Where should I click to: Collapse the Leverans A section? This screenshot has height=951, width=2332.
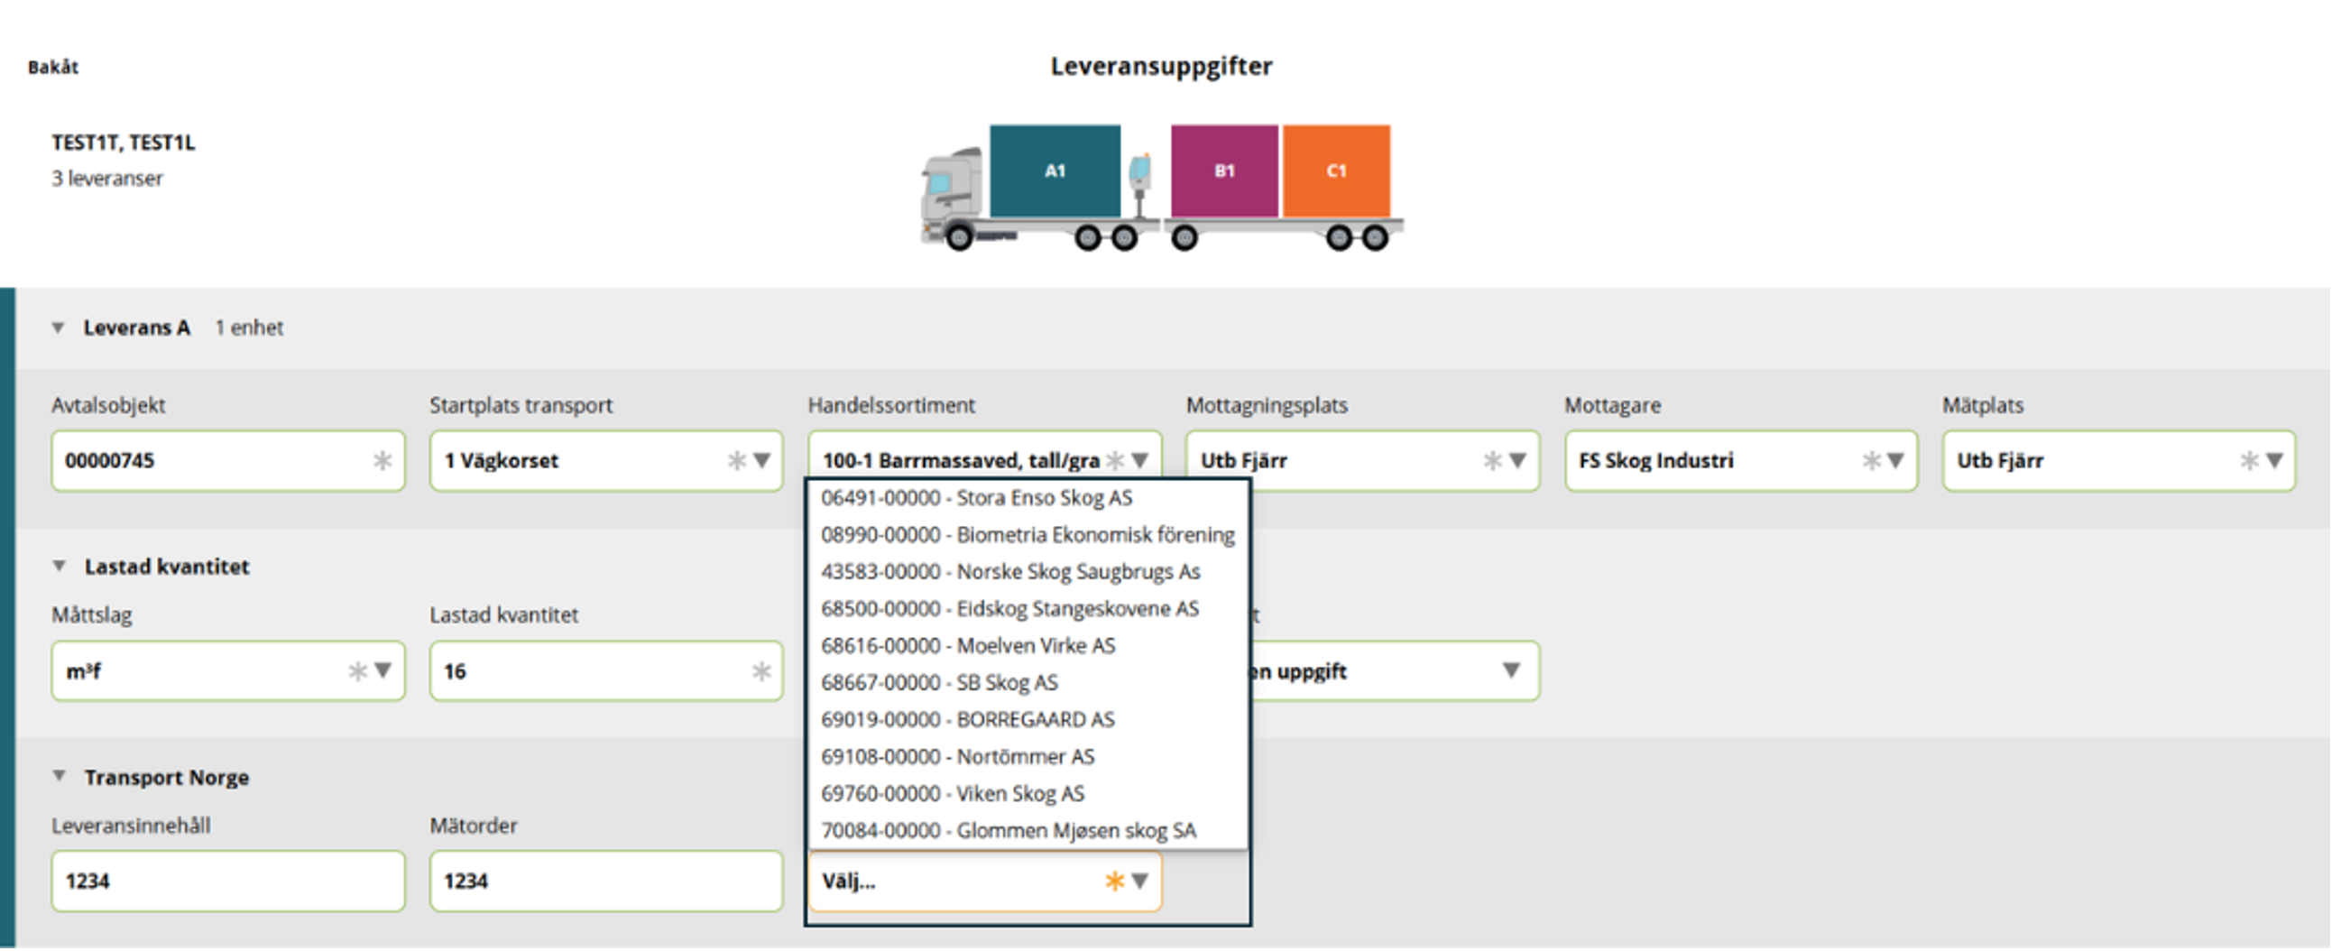point(58,328)
